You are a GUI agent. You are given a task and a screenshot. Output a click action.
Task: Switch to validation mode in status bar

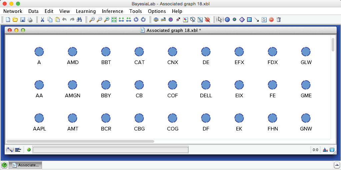click(x=18, y=150)
